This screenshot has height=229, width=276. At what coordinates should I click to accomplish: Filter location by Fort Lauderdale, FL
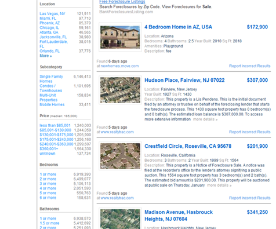coord(54,44)
